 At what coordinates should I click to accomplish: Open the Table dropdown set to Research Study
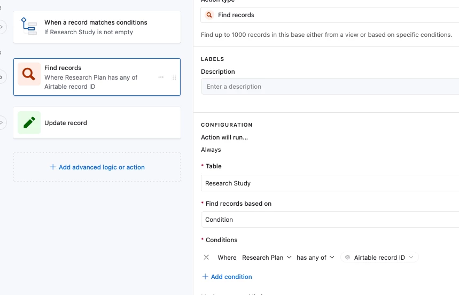(329, 183)
